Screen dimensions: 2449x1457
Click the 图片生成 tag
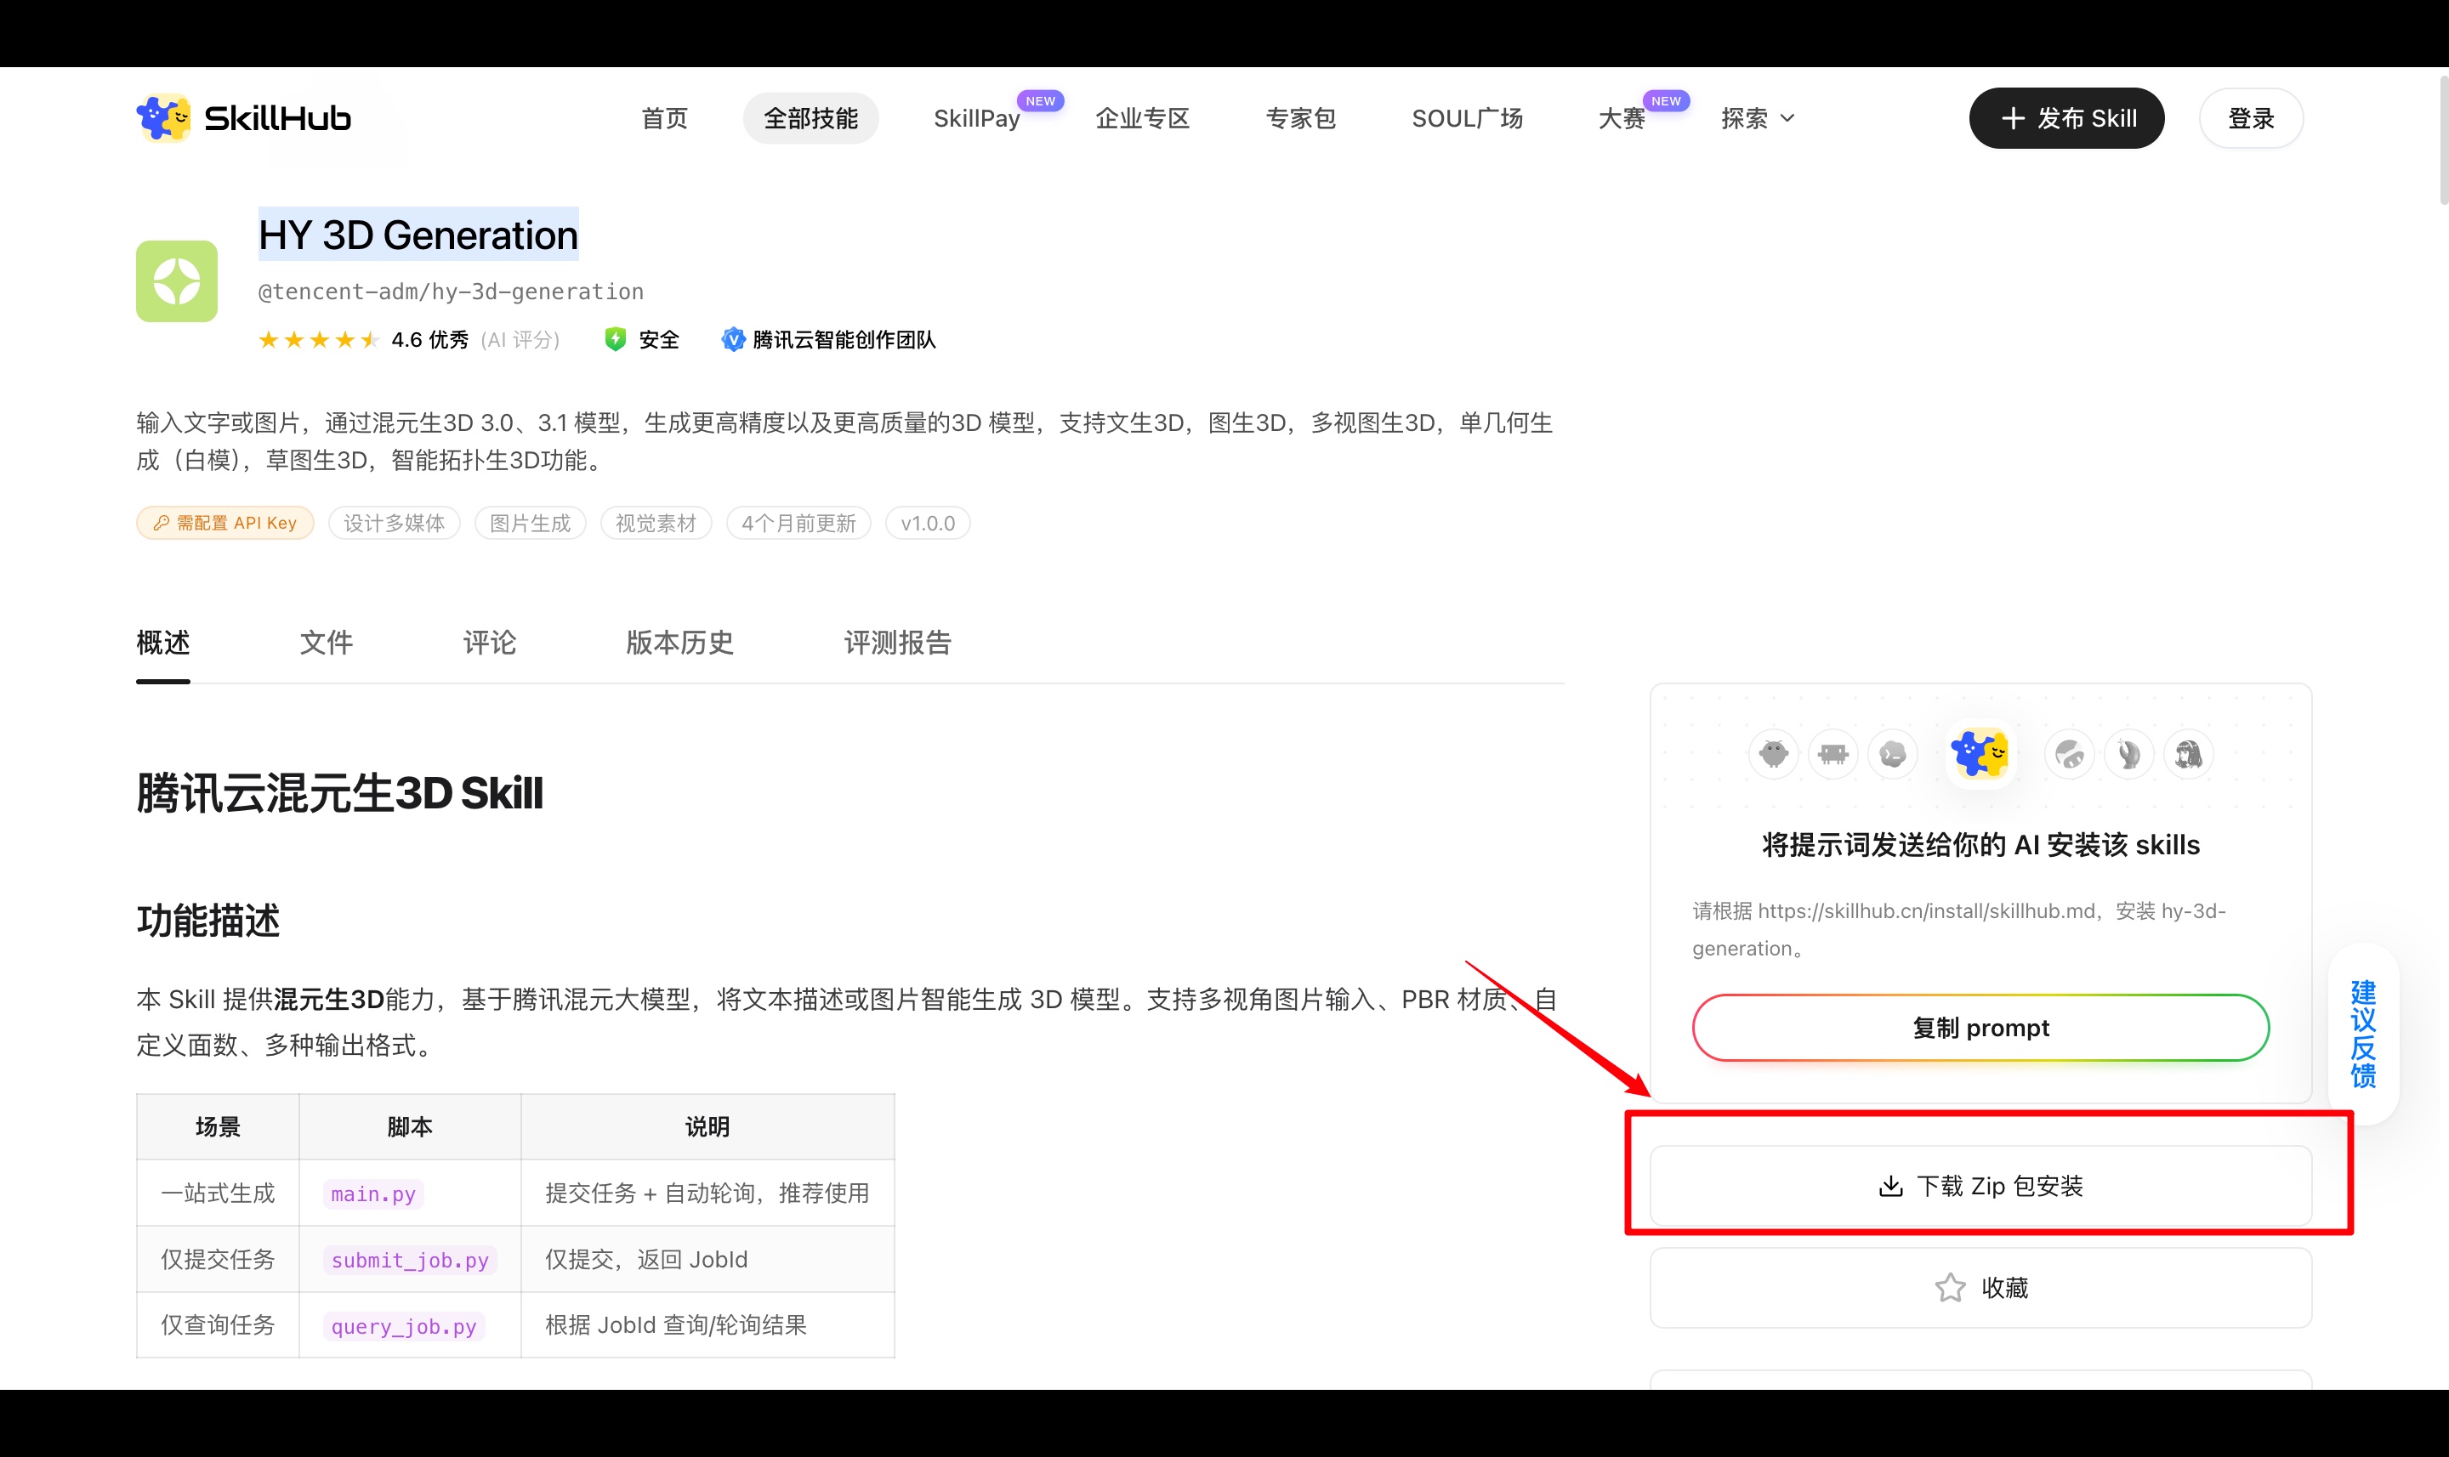[x=531, y=524]
